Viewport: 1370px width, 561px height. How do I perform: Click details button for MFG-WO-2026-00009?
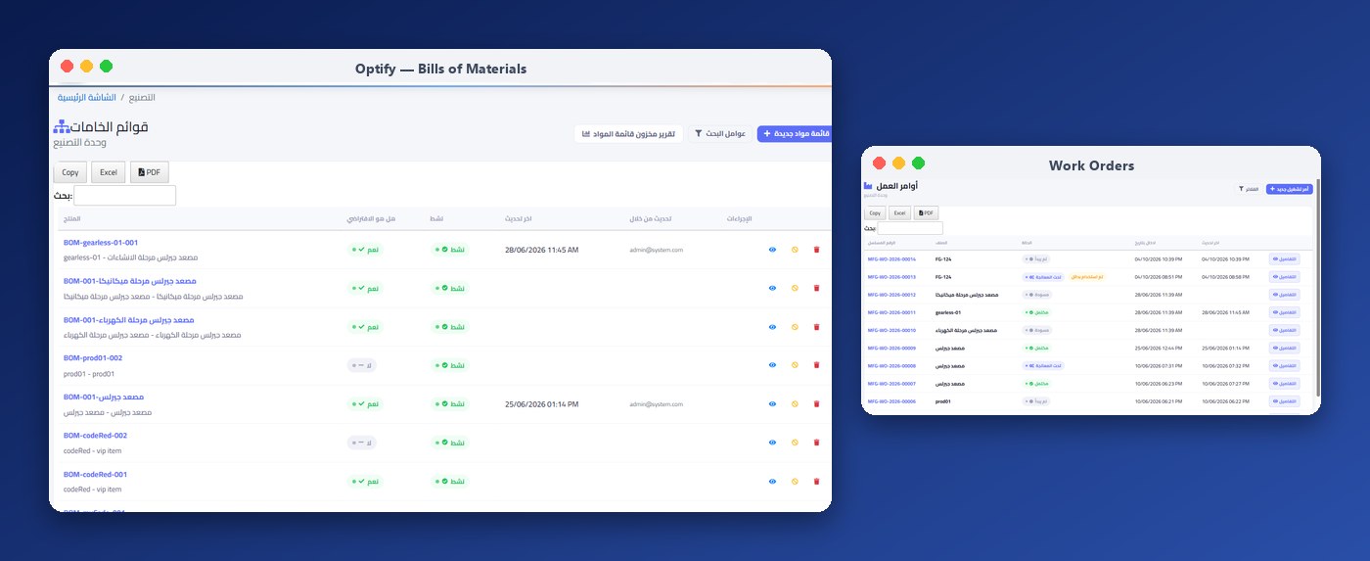[x=1285, y=348]
